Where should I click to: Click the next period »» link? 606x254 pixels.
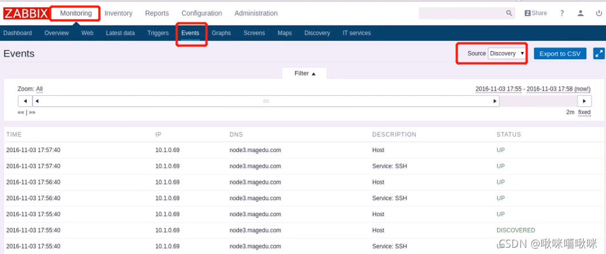pos(32,112)
